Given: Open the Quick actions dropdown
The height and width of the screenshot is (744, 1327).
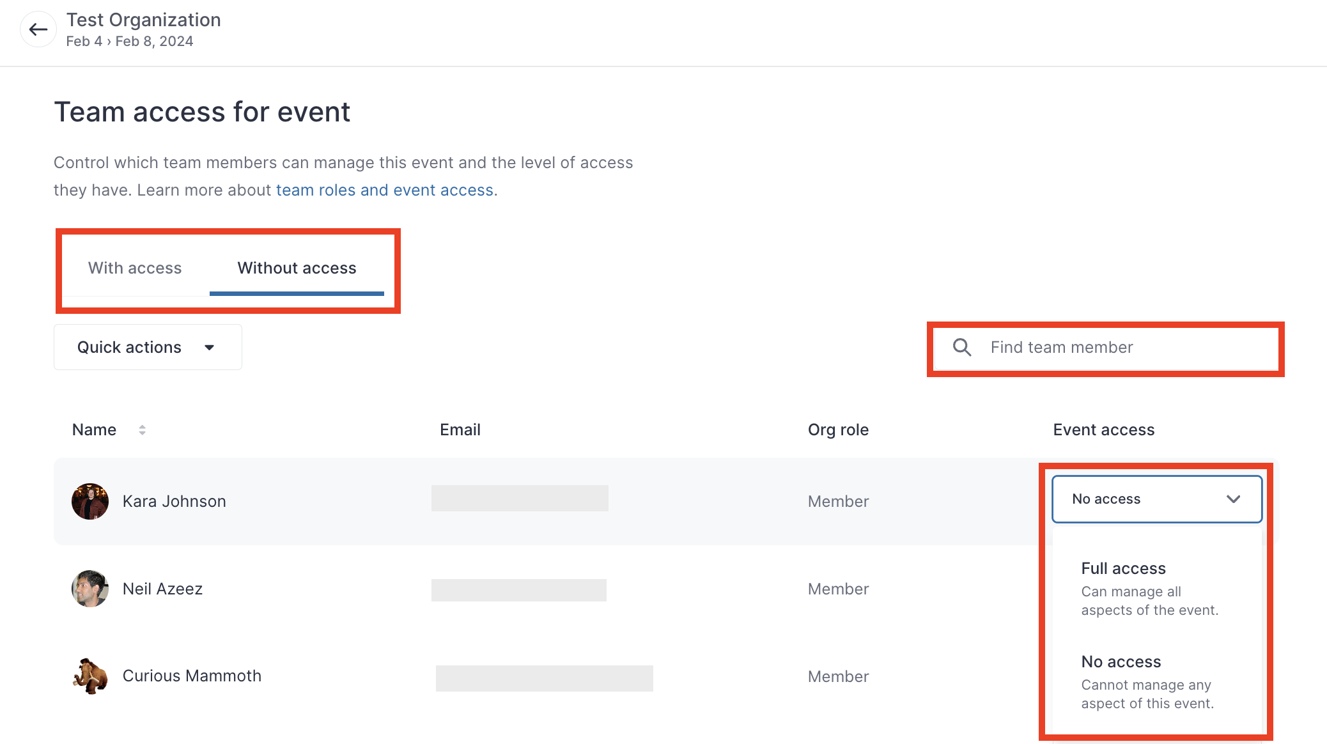Looking at the screenshot, I should (148, 347).
